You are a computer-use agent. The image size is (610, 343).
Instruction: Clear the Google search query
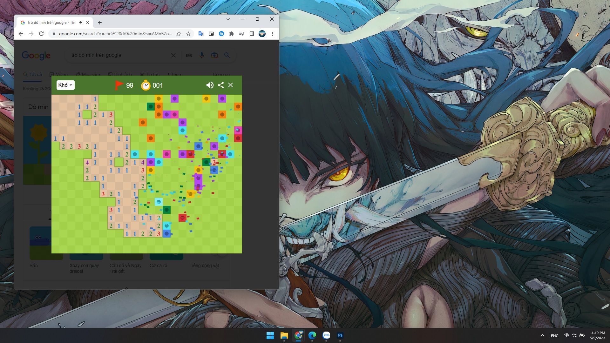[x=173, y=55]
